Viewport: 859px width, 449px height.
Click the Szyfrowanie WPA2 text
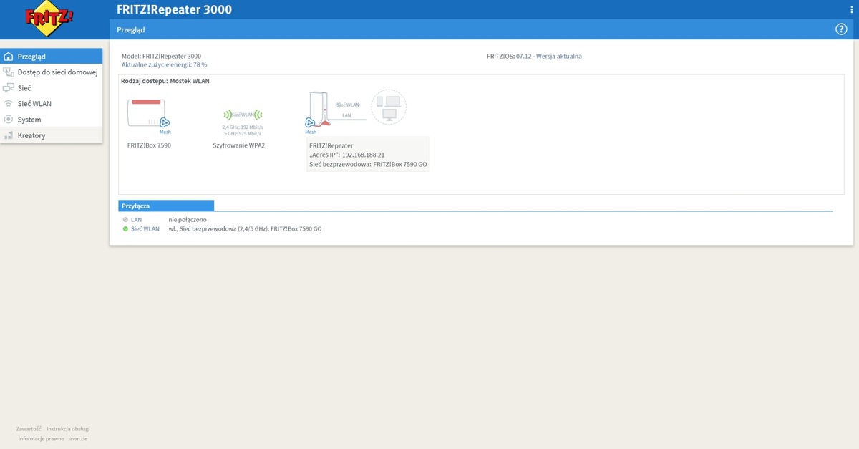pyautogui.click(x=239, y=145)
